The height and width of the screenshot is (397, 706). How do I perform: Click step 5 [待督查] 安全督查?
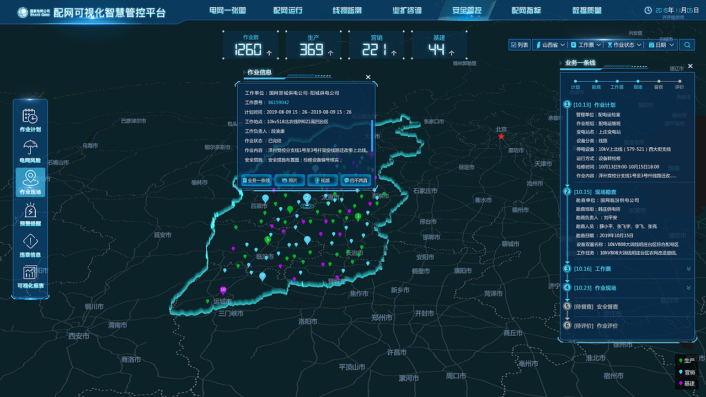click(x=591, y=307)
